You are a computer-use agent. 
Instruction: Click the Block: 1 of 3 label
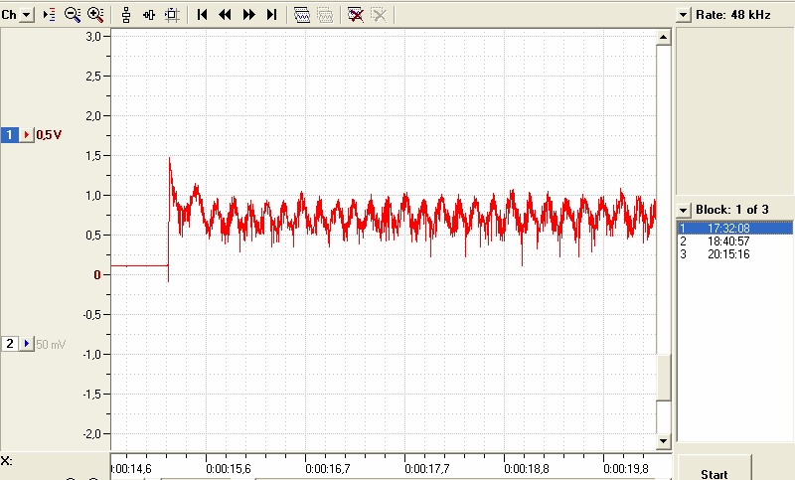[732, 210]
